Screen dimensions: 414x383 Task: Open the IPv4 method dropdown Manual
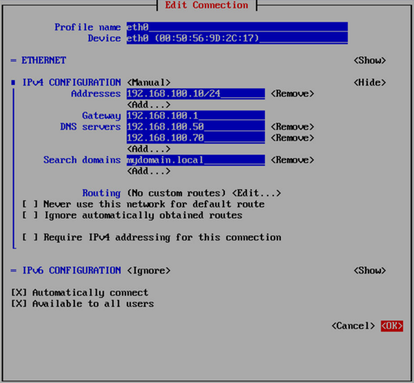[148, 82]
